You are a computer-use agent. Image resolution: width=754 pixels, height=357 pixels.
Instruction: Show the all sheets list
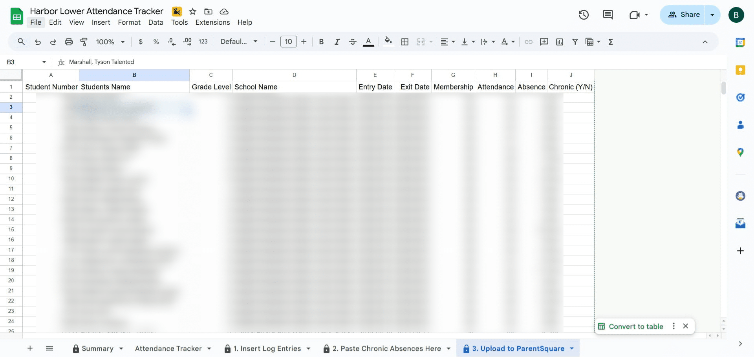pos(49,348)
